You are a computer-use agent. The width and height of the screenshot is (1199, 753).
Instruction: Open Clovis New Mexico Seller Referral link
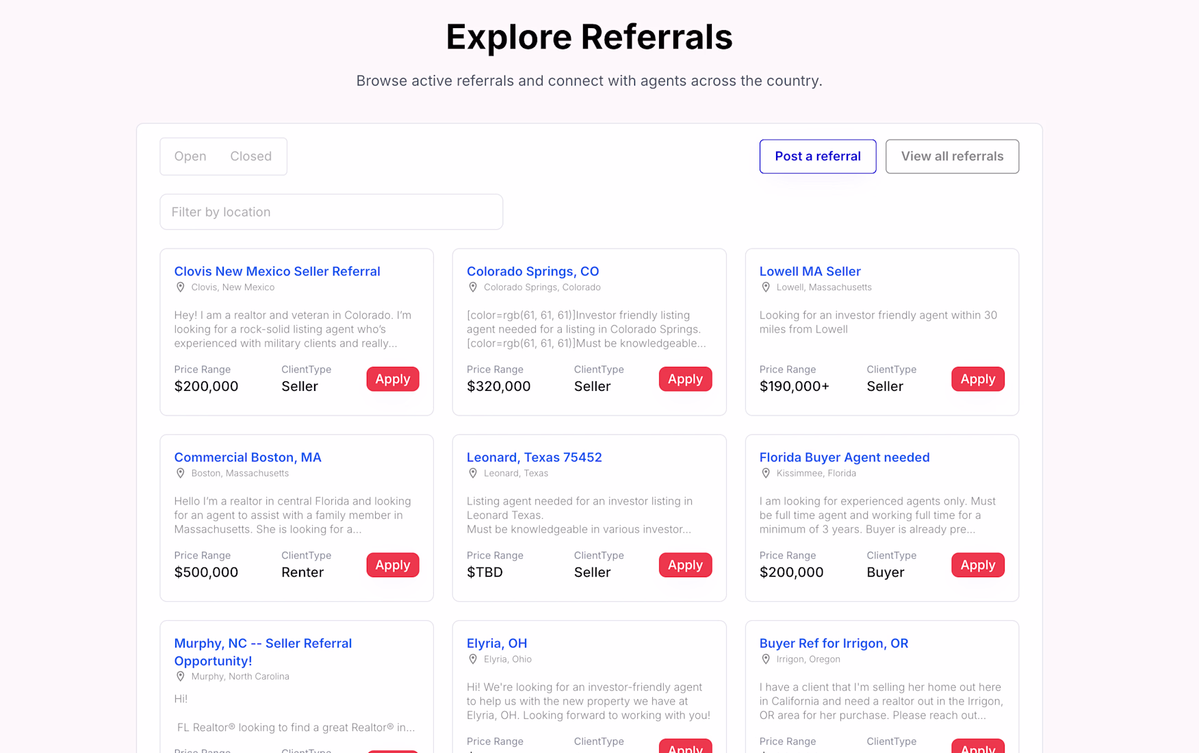point(277,271)
